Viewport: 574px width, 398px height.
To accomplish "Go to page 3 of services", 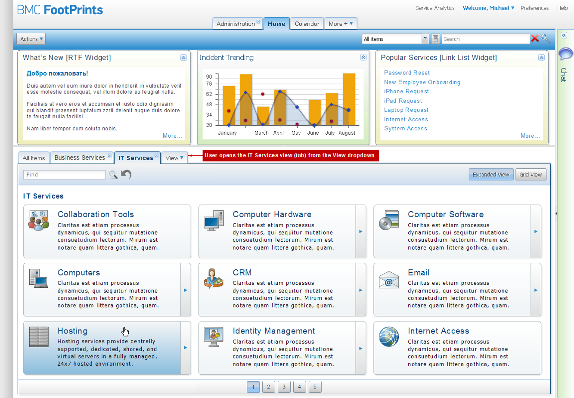I will tap(284, 387).
